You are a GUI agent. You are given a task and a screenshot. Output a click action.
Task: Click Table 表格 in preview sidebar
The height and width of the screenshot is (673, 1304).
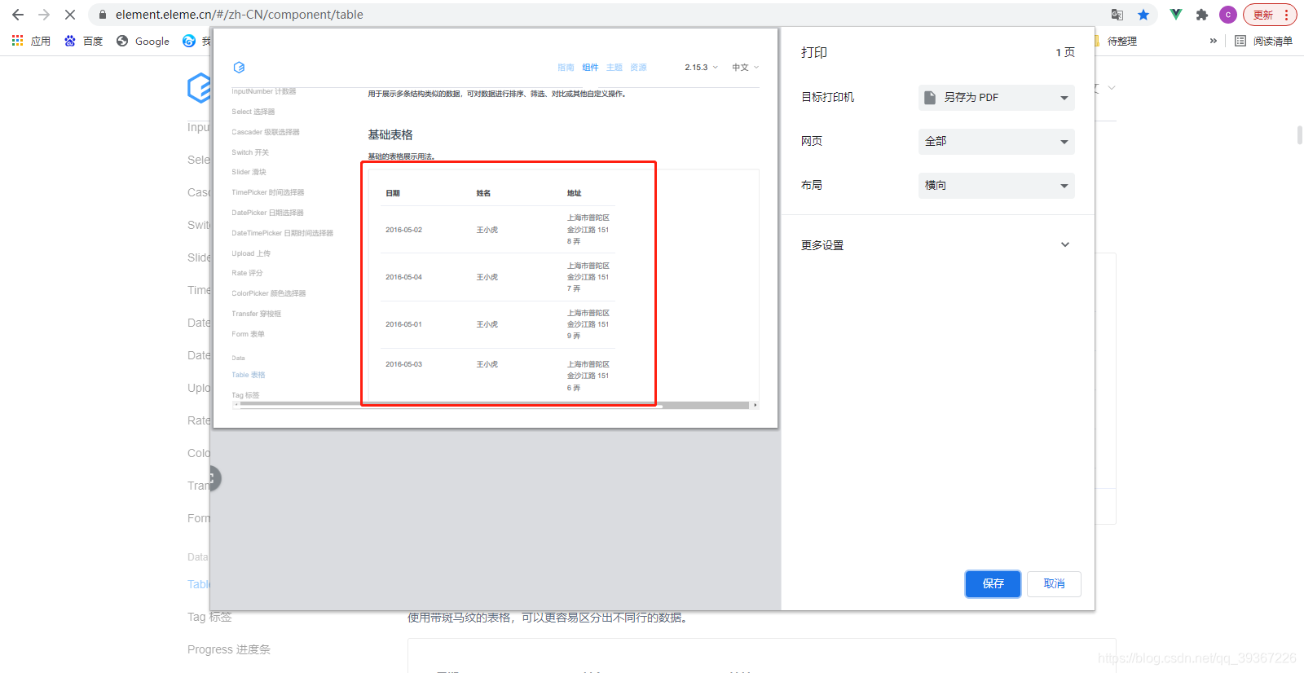tap(248, 375)
